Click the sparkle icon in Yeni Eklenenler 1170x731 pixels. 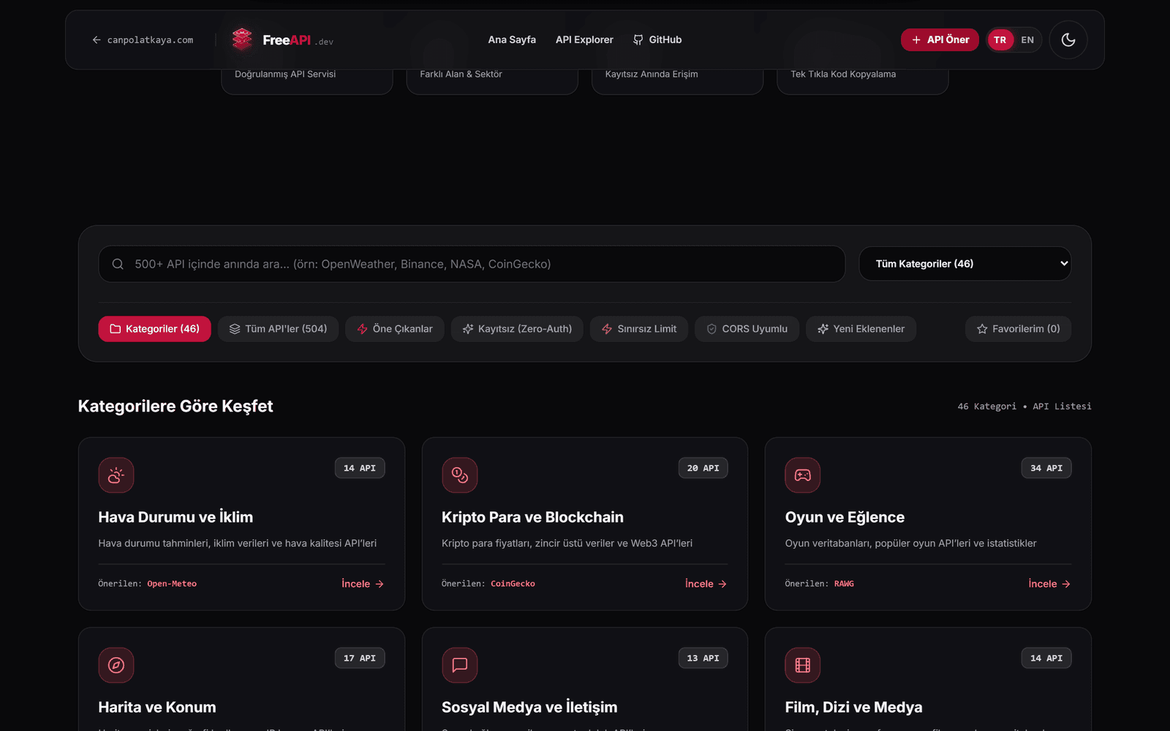click(823, 329)
